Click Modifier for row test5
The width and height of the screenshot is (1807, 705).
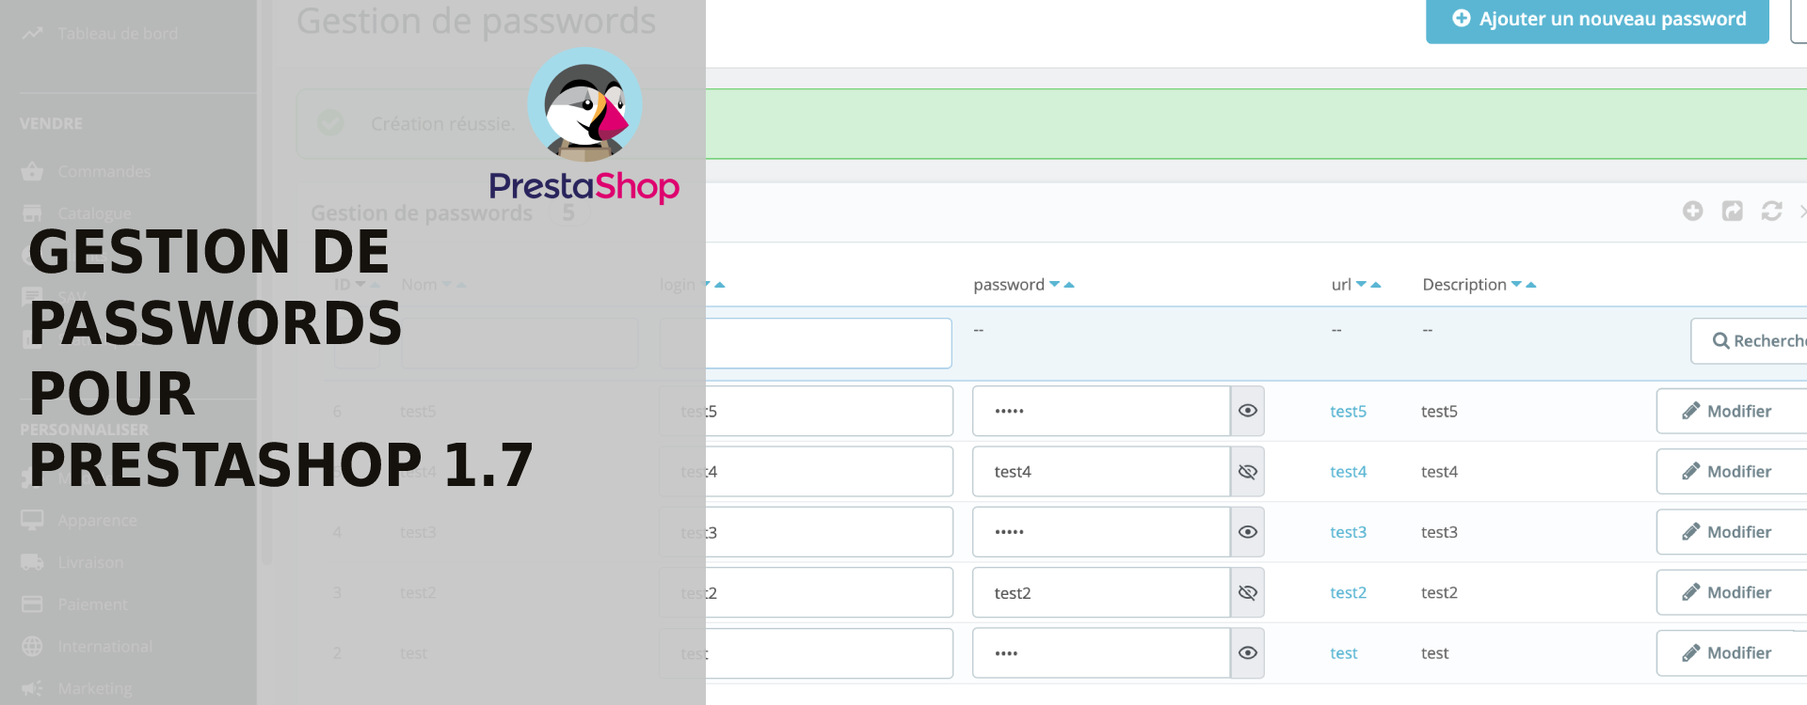tap(1732, 411)
